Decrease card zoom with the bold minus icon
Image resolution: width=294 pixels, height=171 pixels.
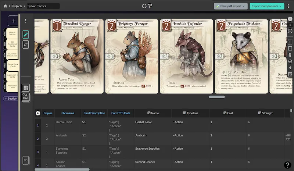tap(290, 31)
